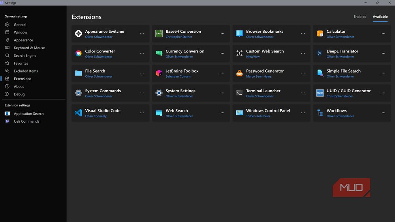Screen dimensions: 395x222
Task: Click the Color Converter color wheel icon
Action: pos(78,53)
